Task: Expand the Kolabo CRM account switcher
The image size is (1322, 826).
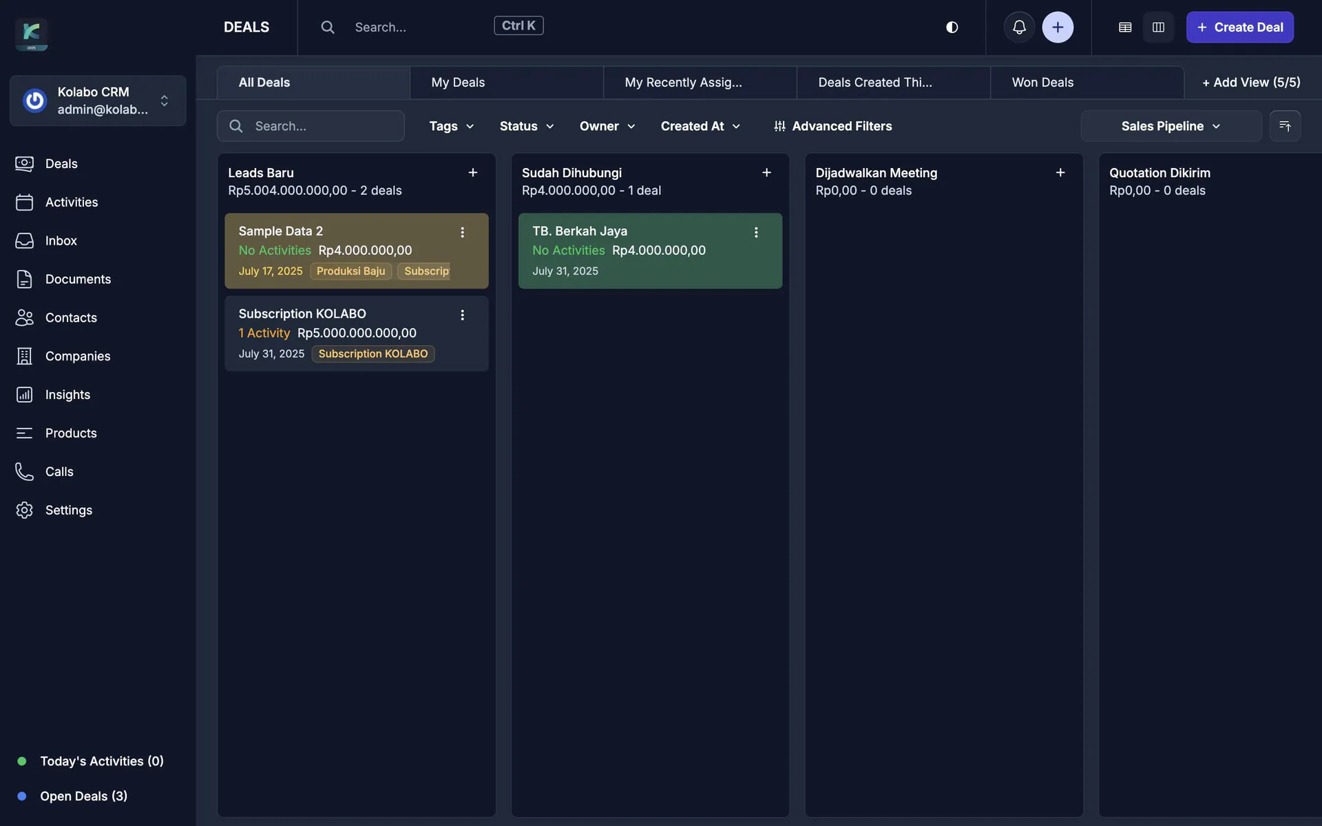Action: pyautogui.click(x=98, y=101)
